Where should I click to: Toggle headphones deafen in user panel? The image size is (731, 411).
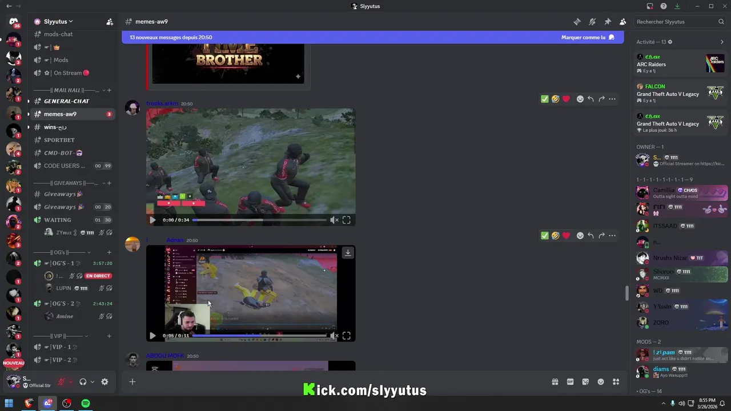(83, 382)
